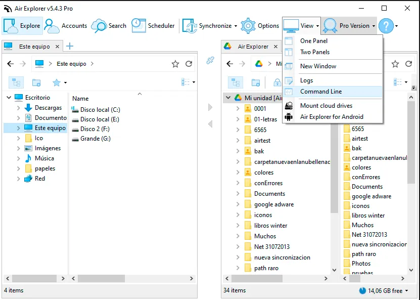Viewport: 420px width, 300px height.
Task: Favorite the right panel location star
Action: point(395,64)
